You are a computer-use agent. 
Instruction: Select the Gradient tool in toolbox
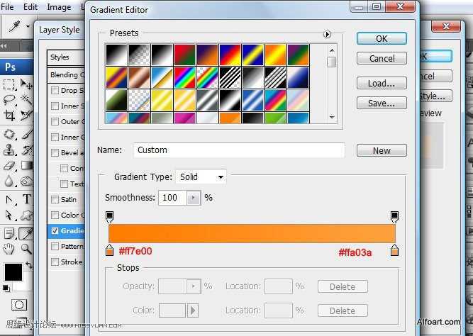(x=27, y=166)
